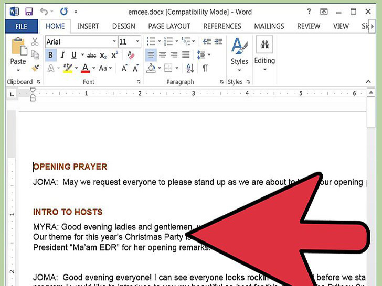Toggle Bold formatting
Screen dimensions: 382x286
coord(51,55)
